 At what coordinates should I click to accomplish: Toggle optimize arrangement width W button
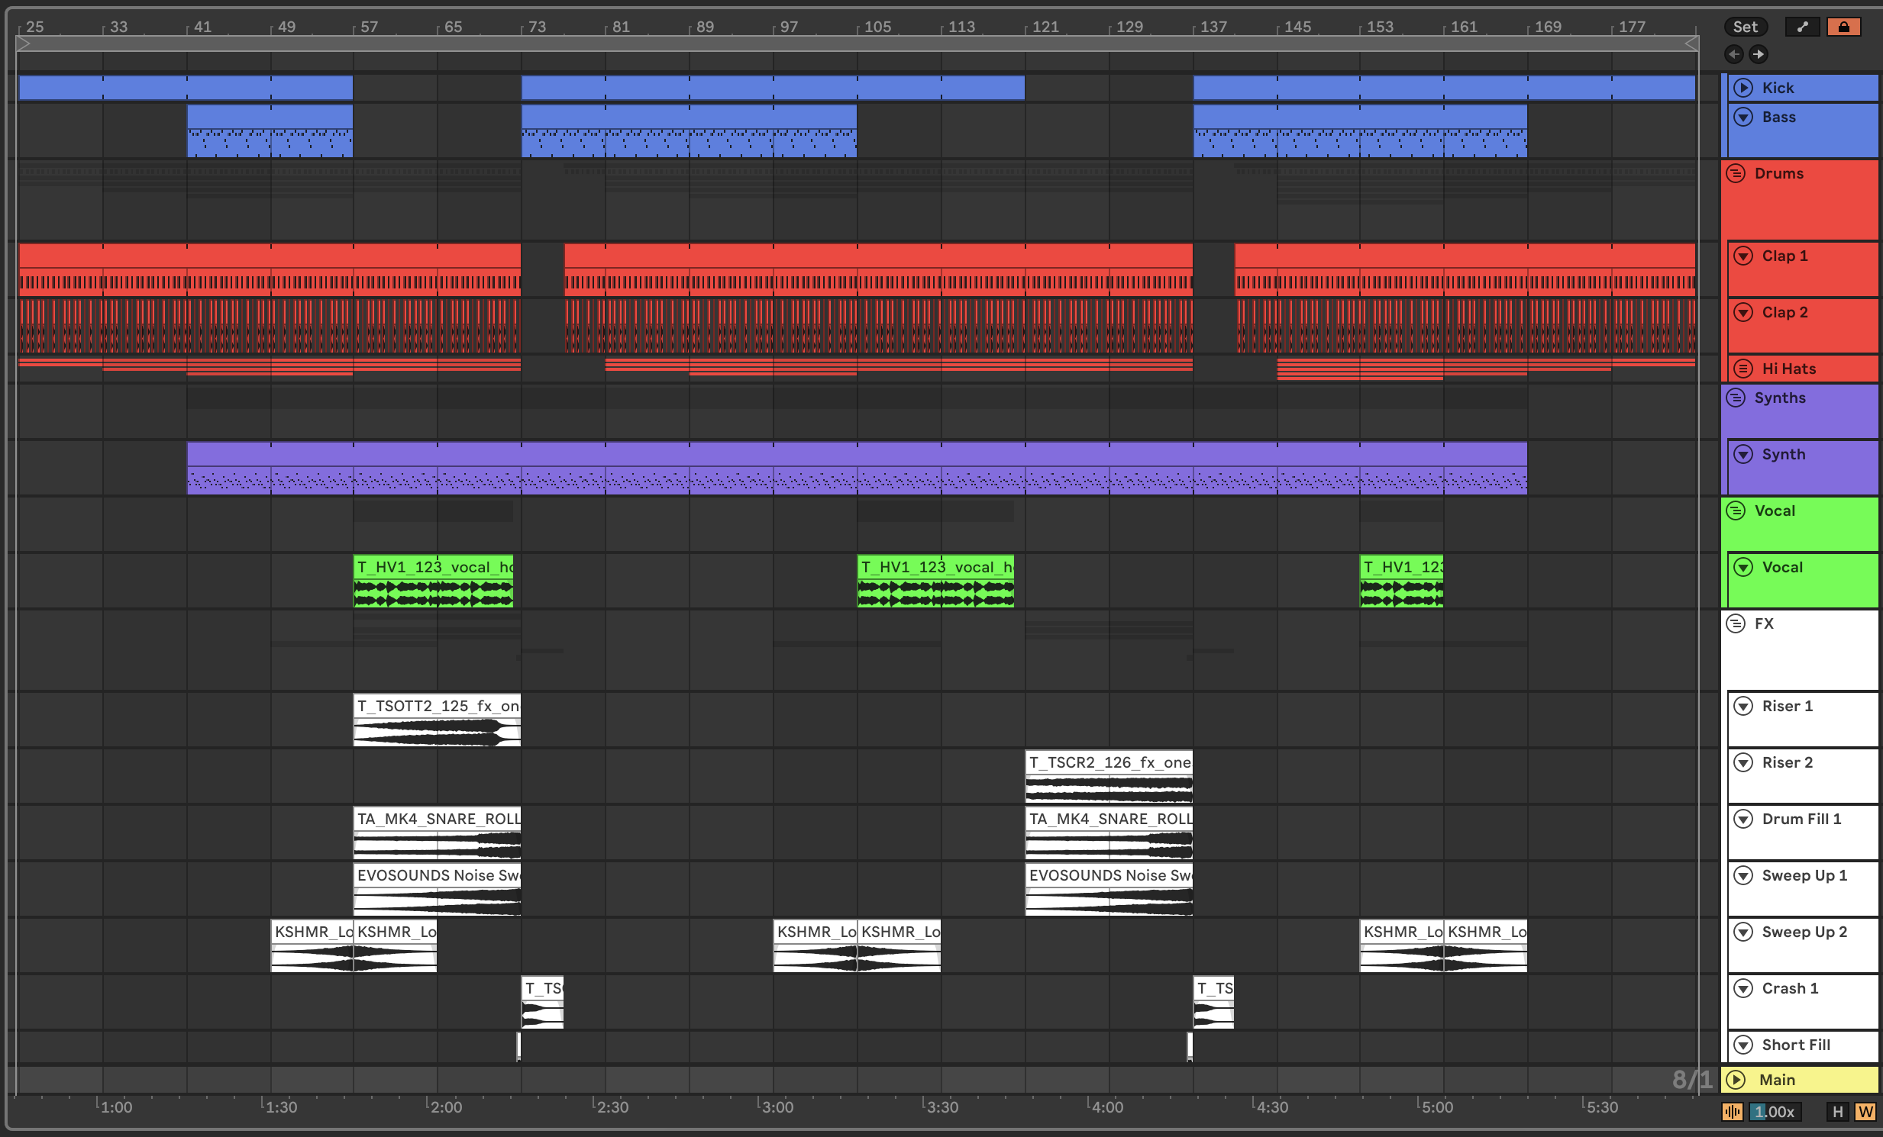click(1865, 1112)
